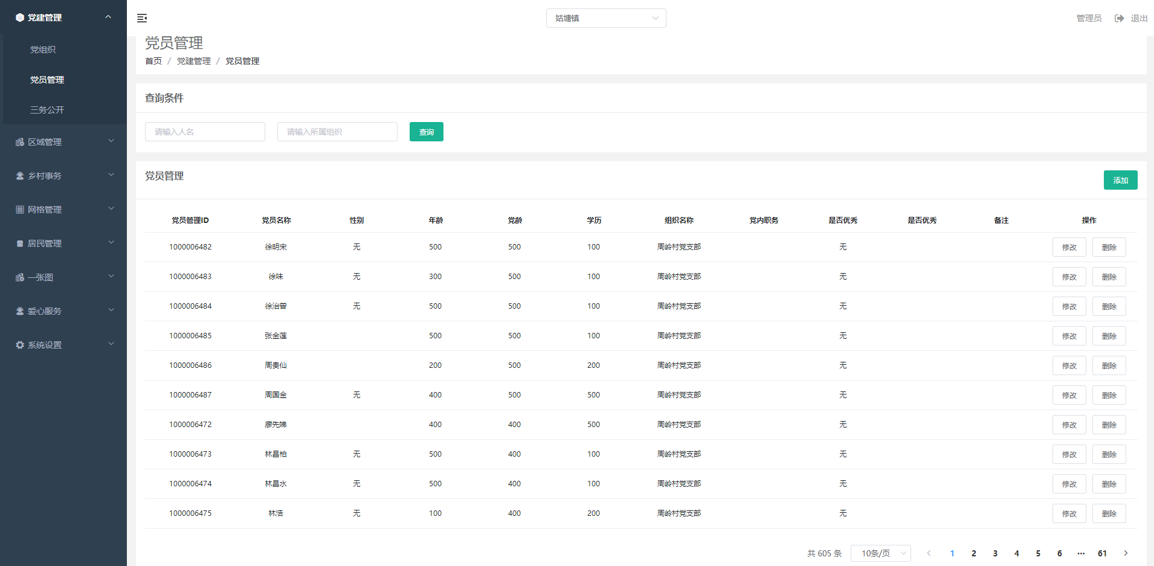Click the green 查询 search button
The image size is (1154, 566).
click(x=426, y=132)
